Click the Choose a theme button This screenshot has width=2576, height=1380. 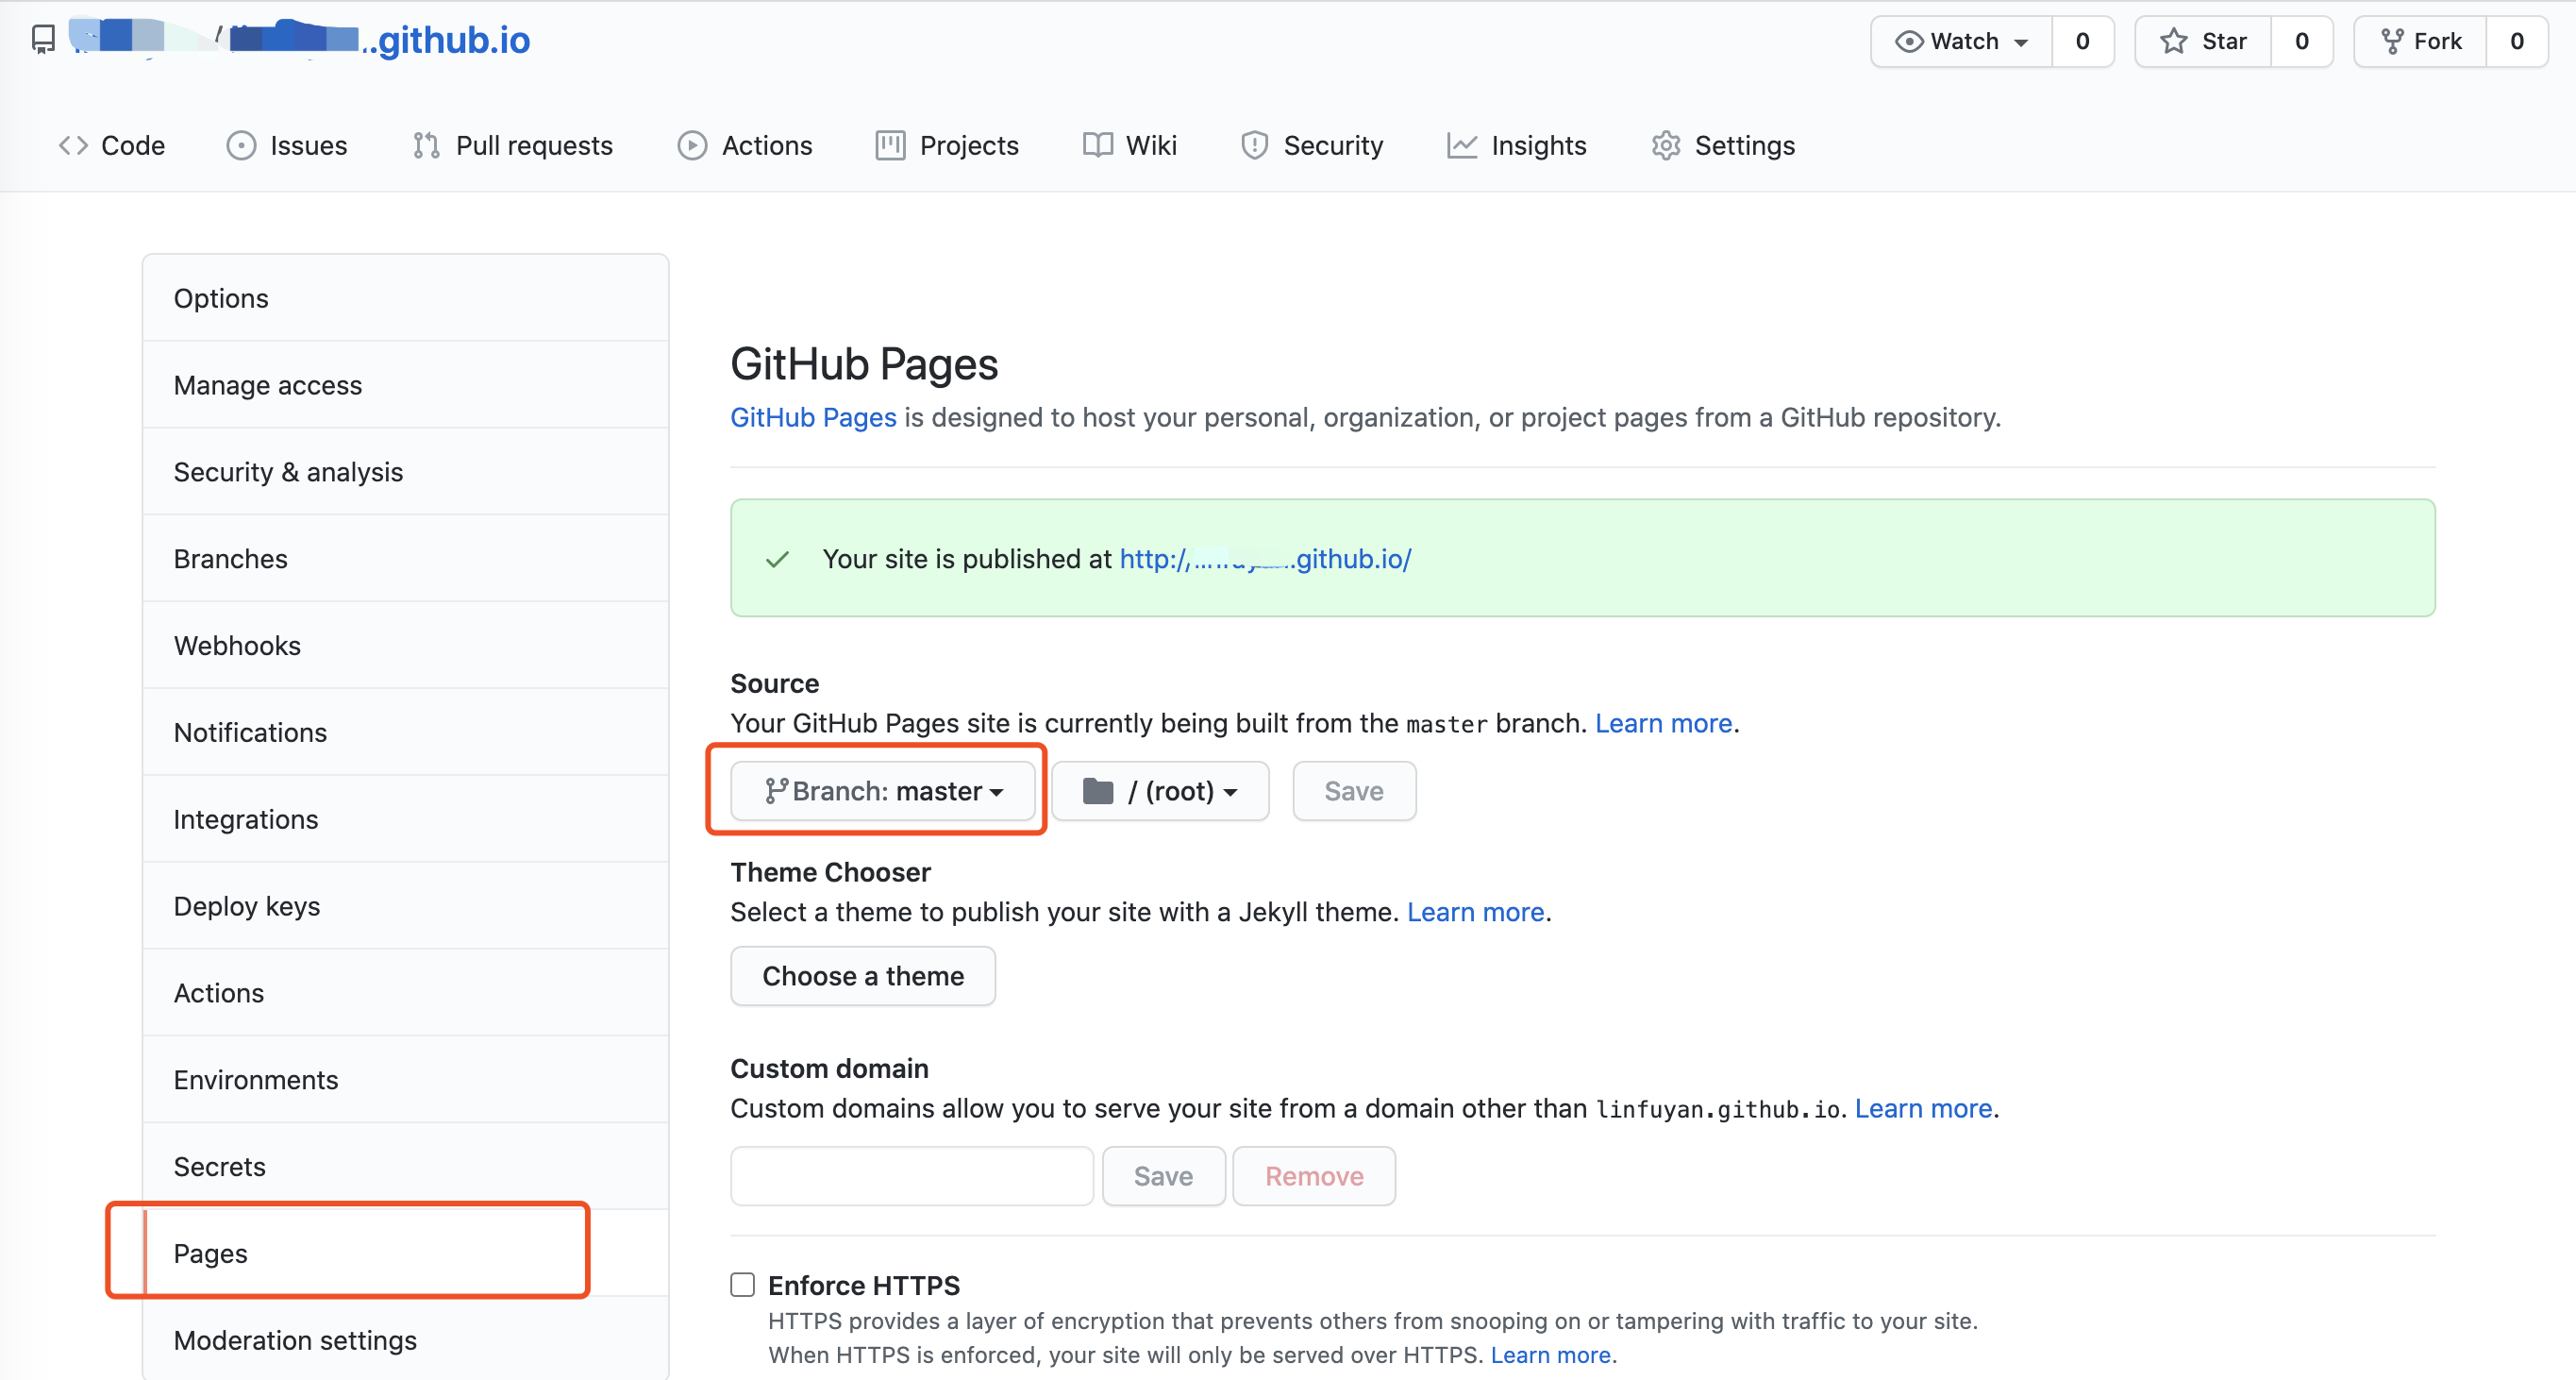pyautogui.click(x=863, y=976)
